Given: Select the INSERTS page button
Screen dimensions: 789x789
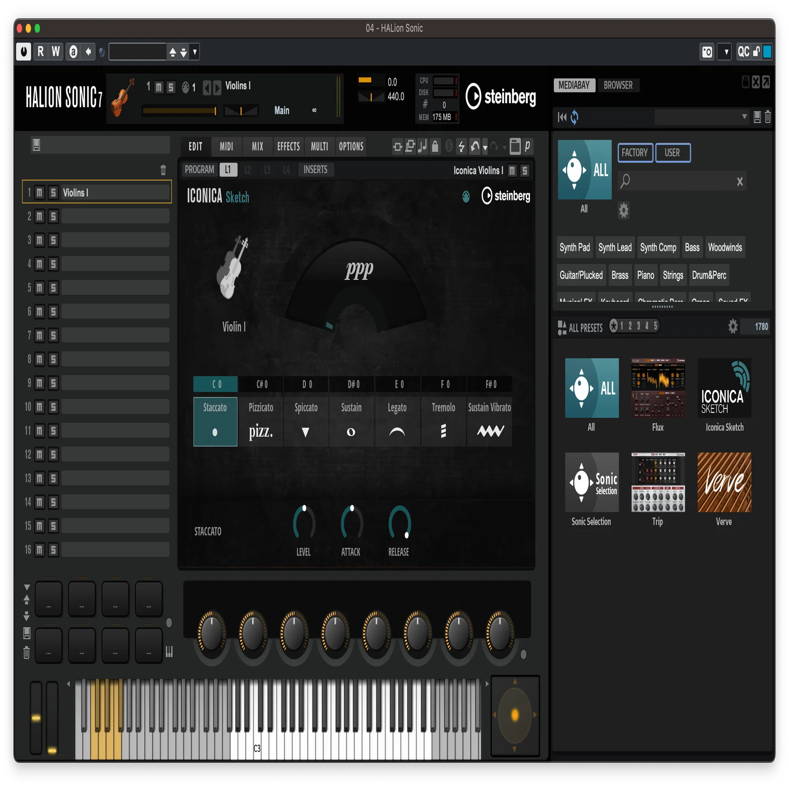Looking at the screenshot, I should tap(316, 170).
